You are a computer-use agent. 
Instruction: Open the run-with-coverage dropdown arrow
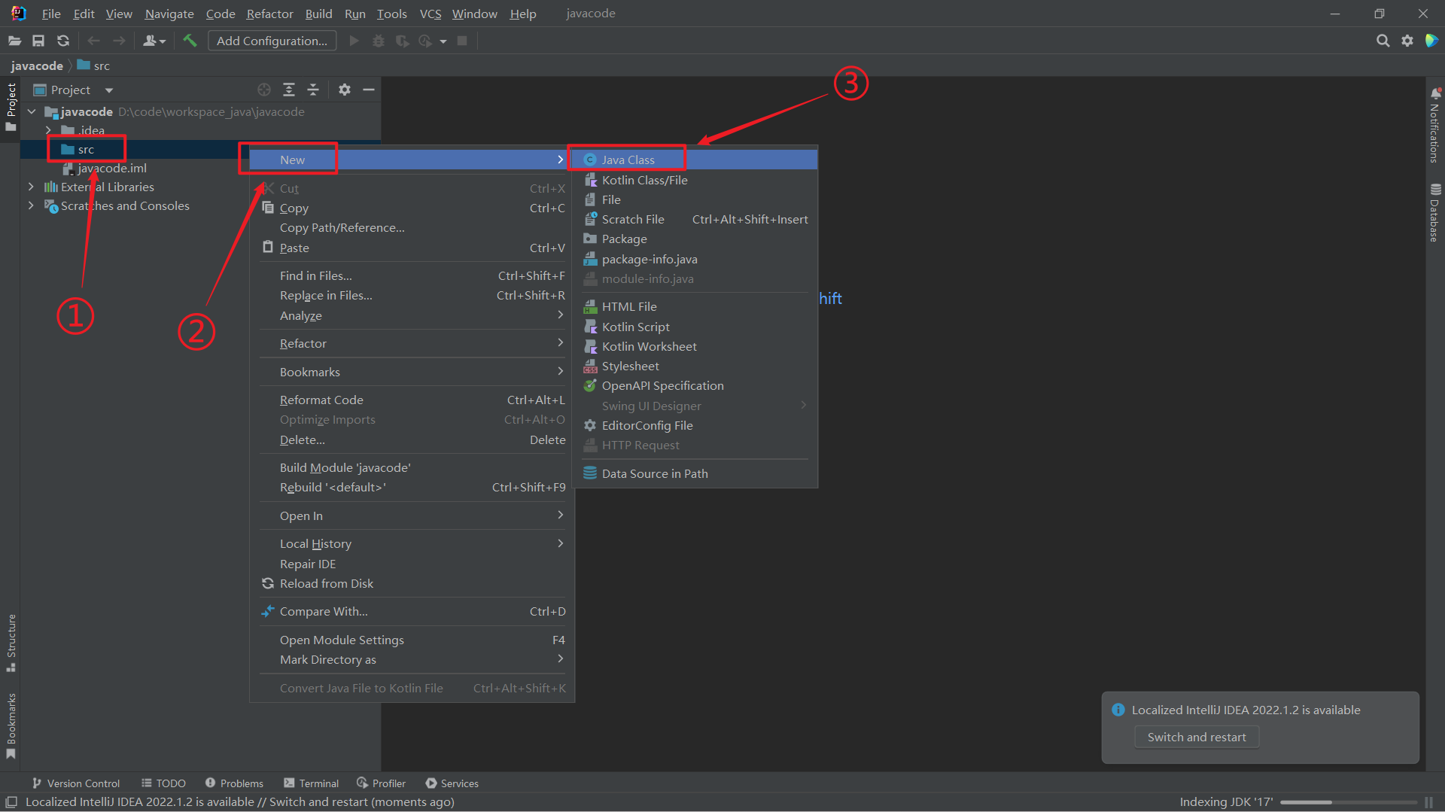coord(443,41)
